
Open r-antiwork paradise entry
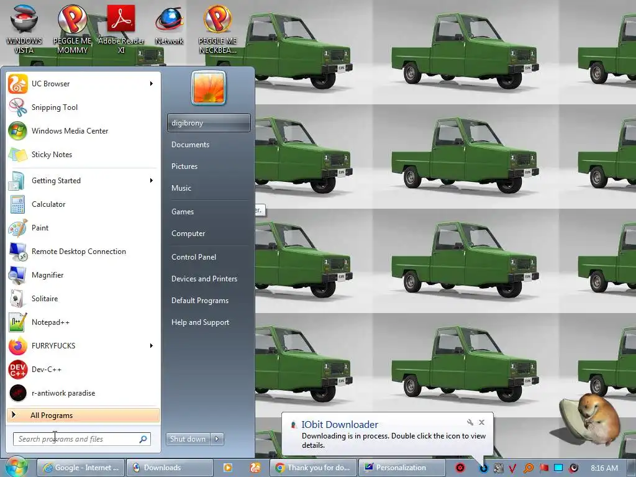click(x=83, y=393)
